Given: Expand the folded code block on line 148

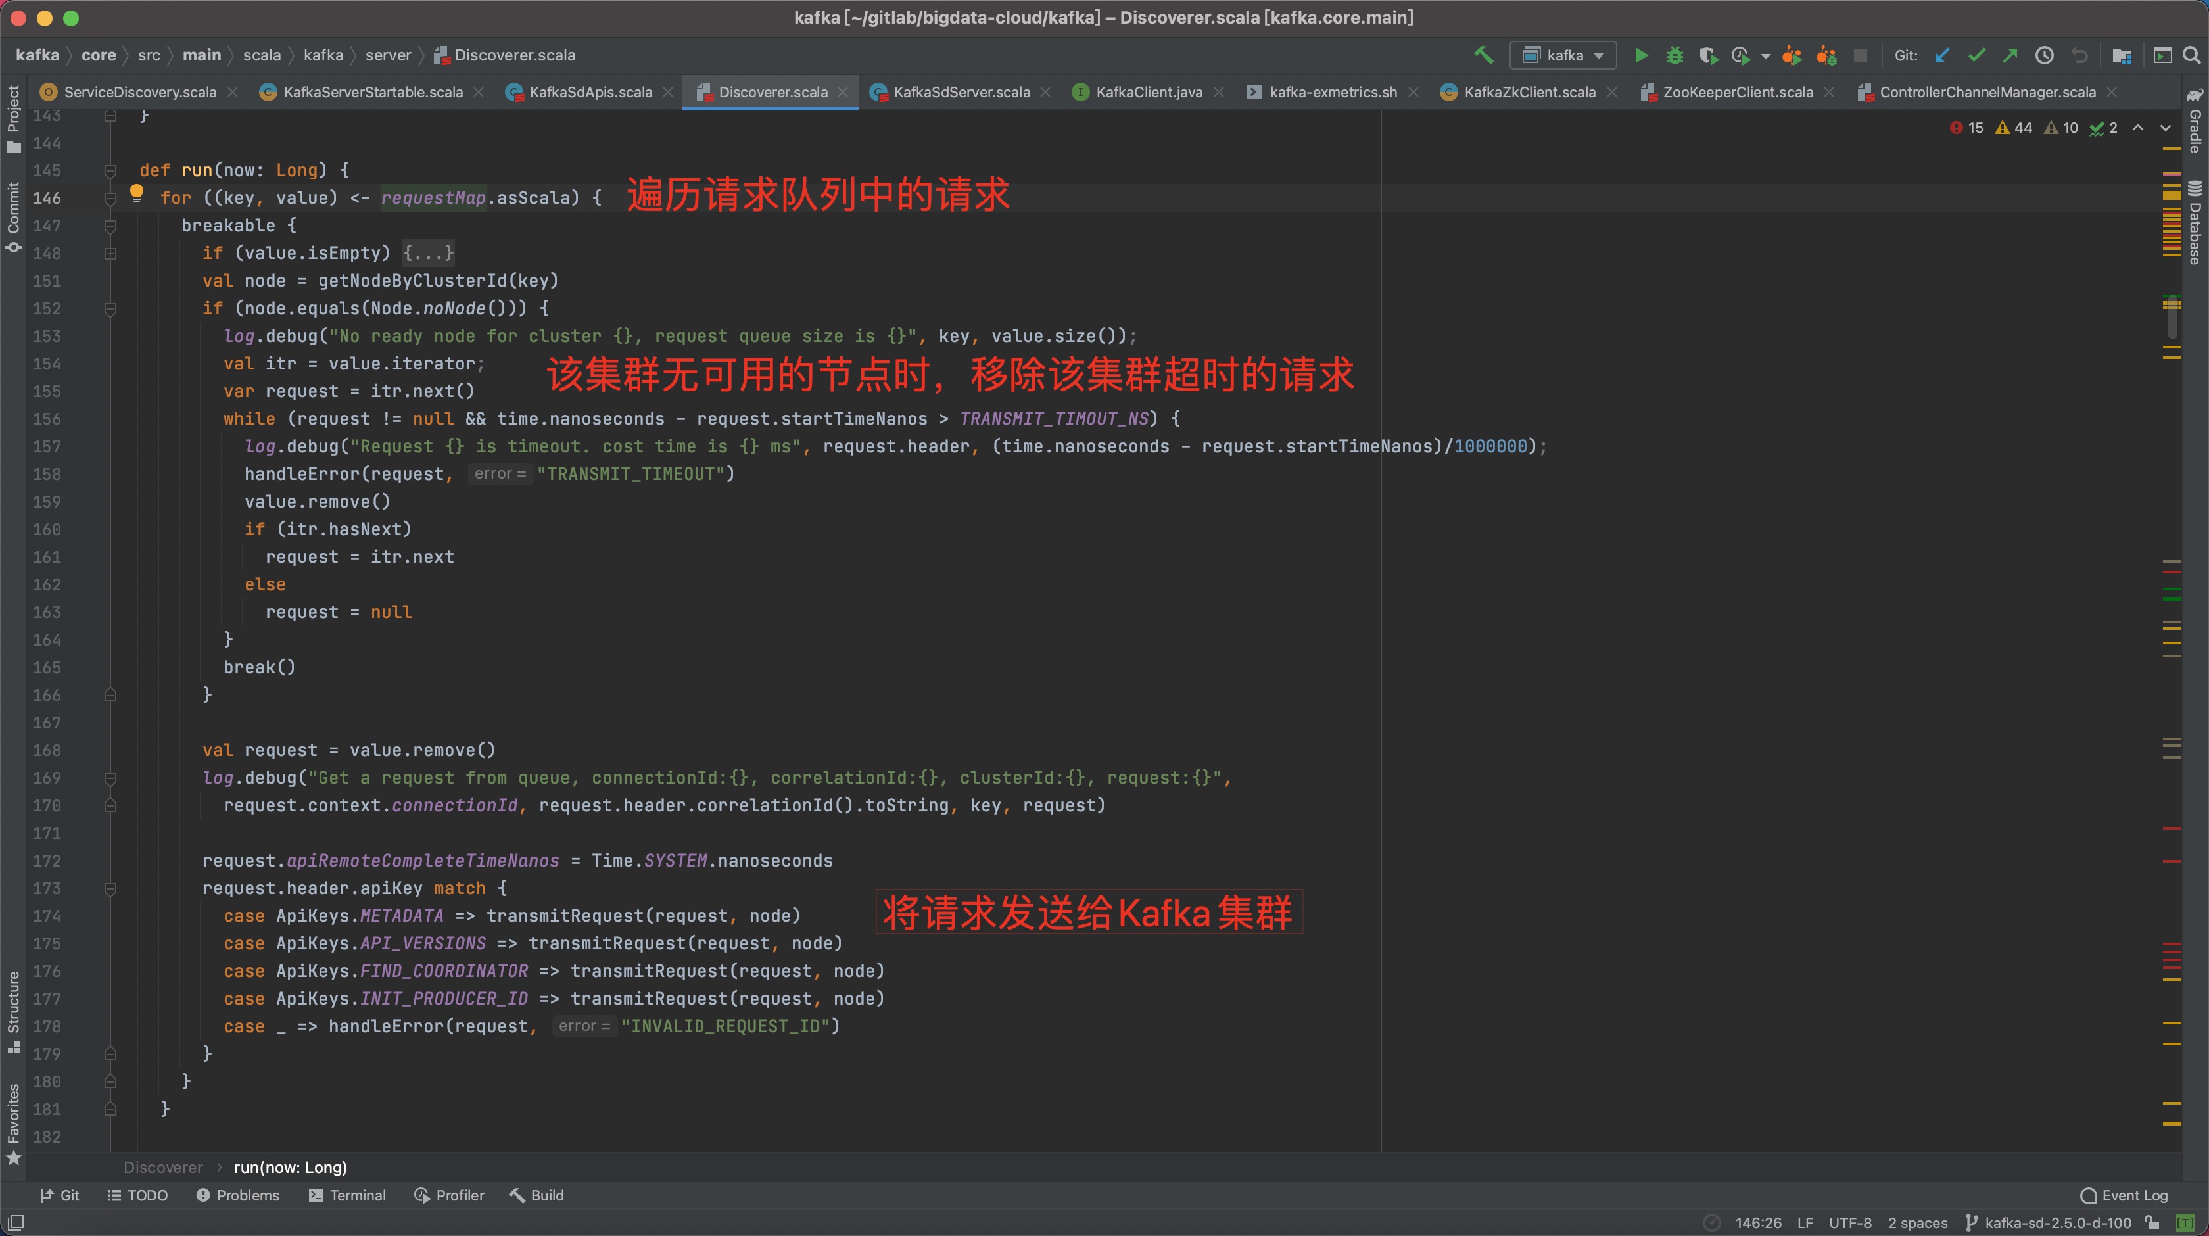Looking at the screenshot, I should coord(110,253).
